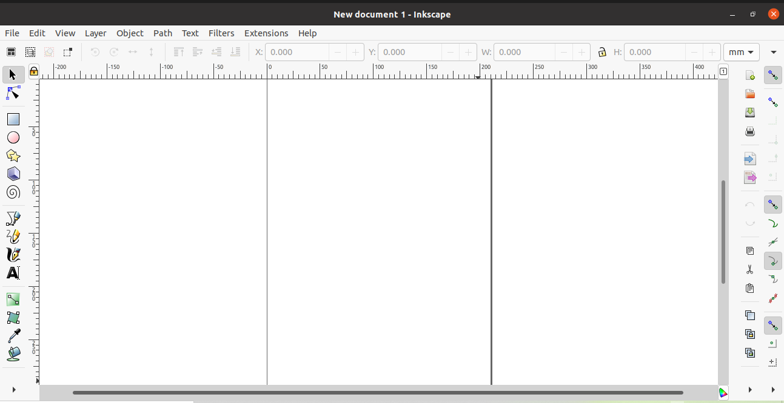Activate the Paint Bucket fill tool
The image size is (784, 403).
(x=13, y=353)
